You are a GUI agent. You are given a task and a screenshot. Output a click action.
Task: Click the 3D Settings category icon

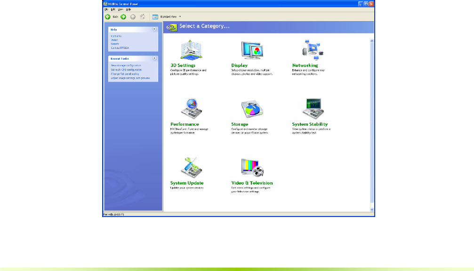click(x=191, y=50)
